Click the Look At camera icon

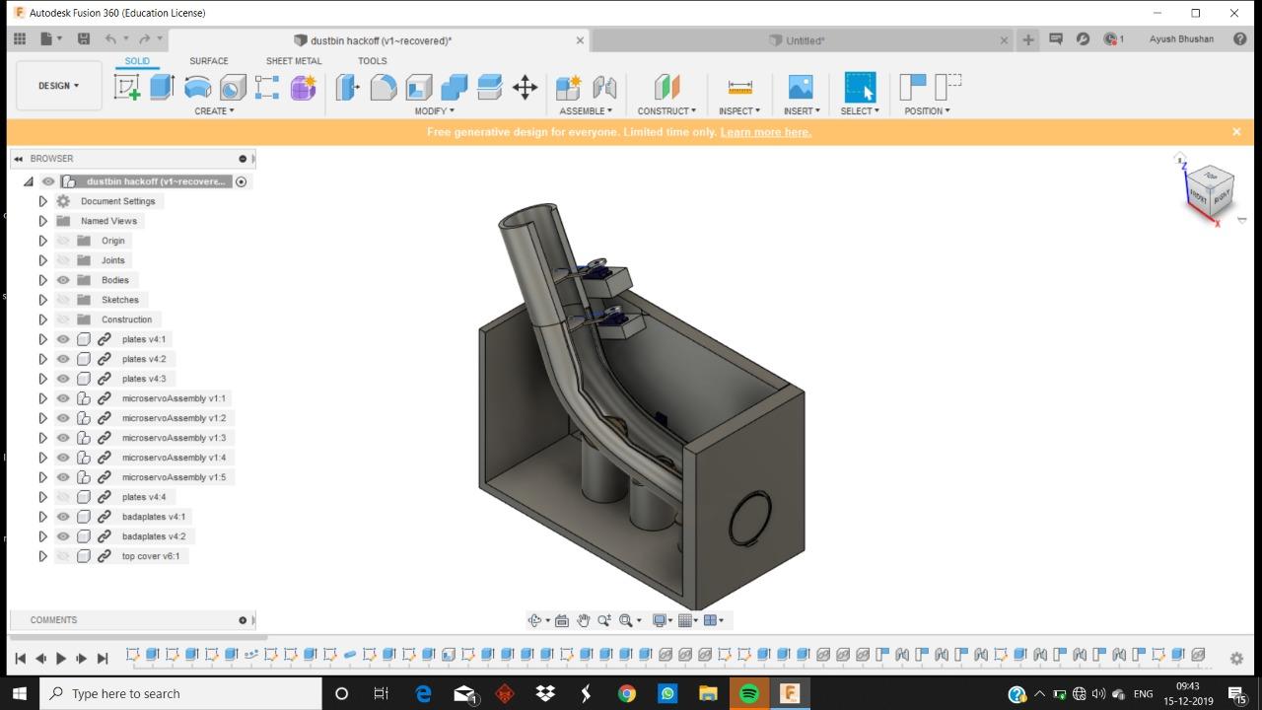click(562, 620)
